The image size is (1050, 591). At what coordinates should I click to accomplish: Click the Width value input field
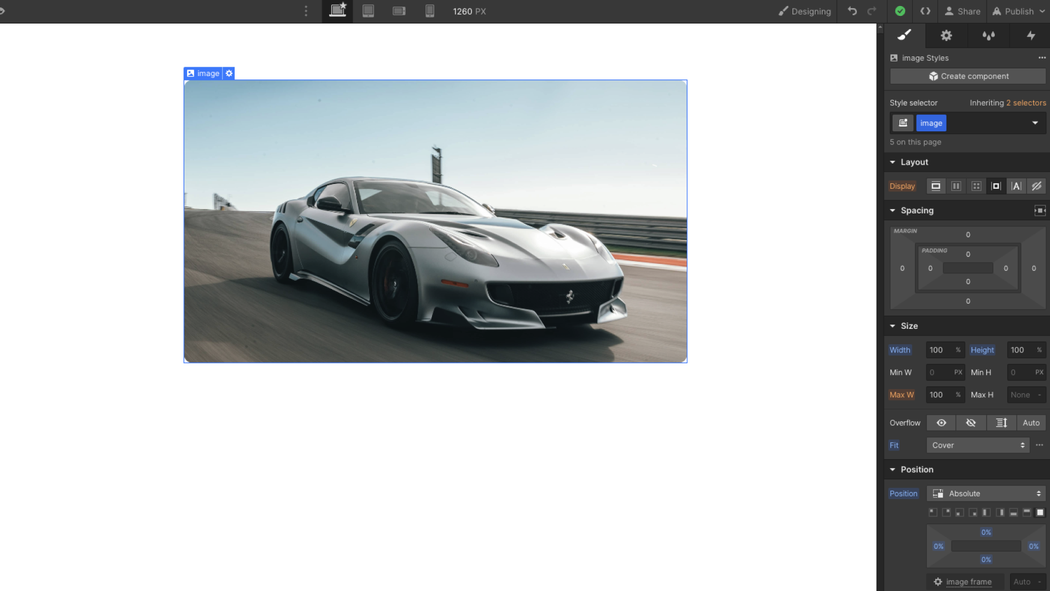click(x=938, y=350)
